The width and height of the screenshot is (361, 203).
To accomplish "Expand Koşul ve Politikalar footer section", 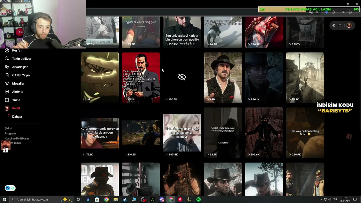I will [17, 138].
